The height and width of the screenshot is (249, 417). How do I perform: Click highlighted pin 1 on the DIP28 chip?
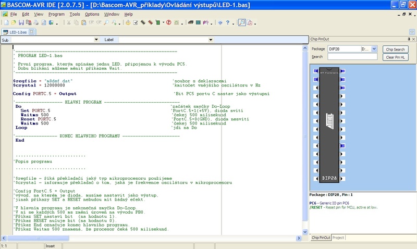(316, 71)
